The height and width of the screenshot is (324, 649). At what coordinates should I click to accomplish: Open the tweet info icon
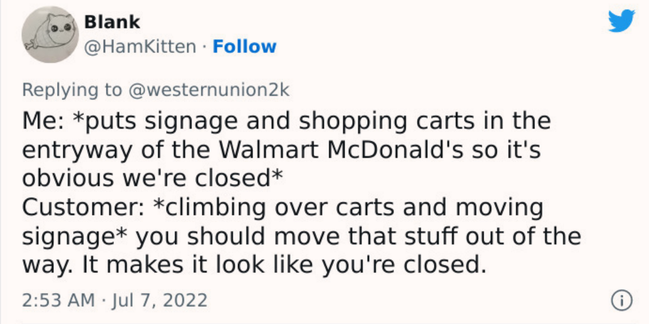click(x=621, y=300)
